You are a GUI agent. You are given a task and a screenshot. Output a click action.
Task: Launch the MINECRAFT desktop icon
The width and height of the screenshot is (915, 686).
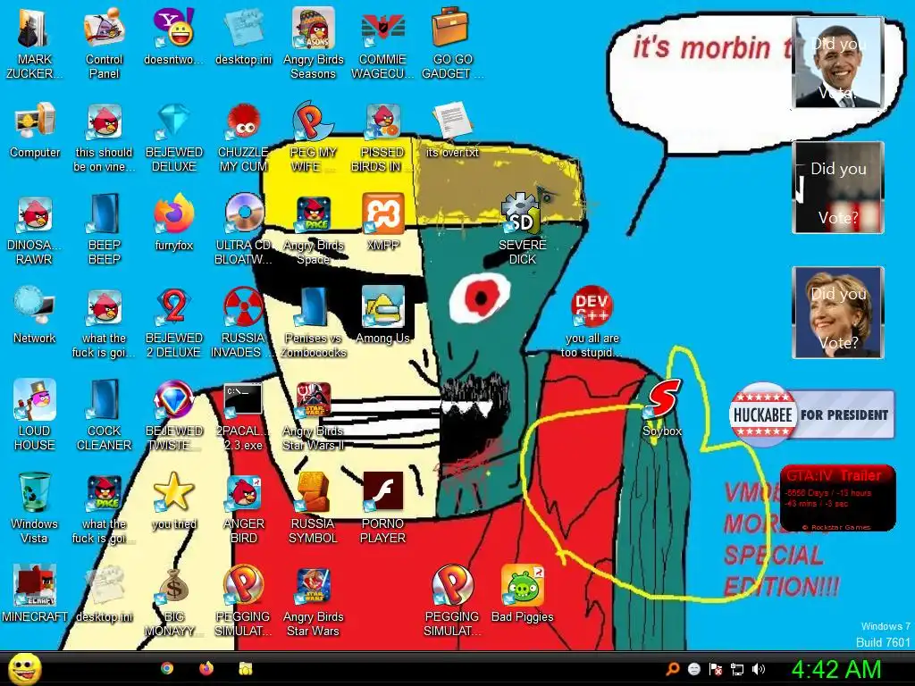coord(35,593)
